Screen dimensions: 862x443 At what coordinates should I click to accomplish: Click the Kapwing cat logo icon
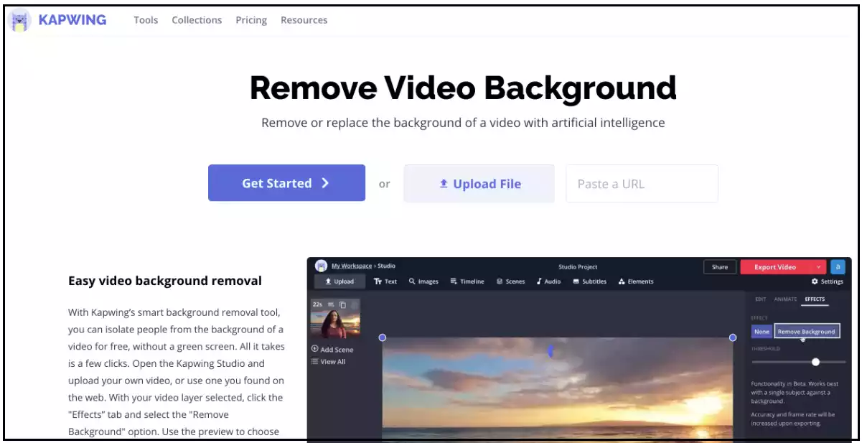tap(19, 21)
